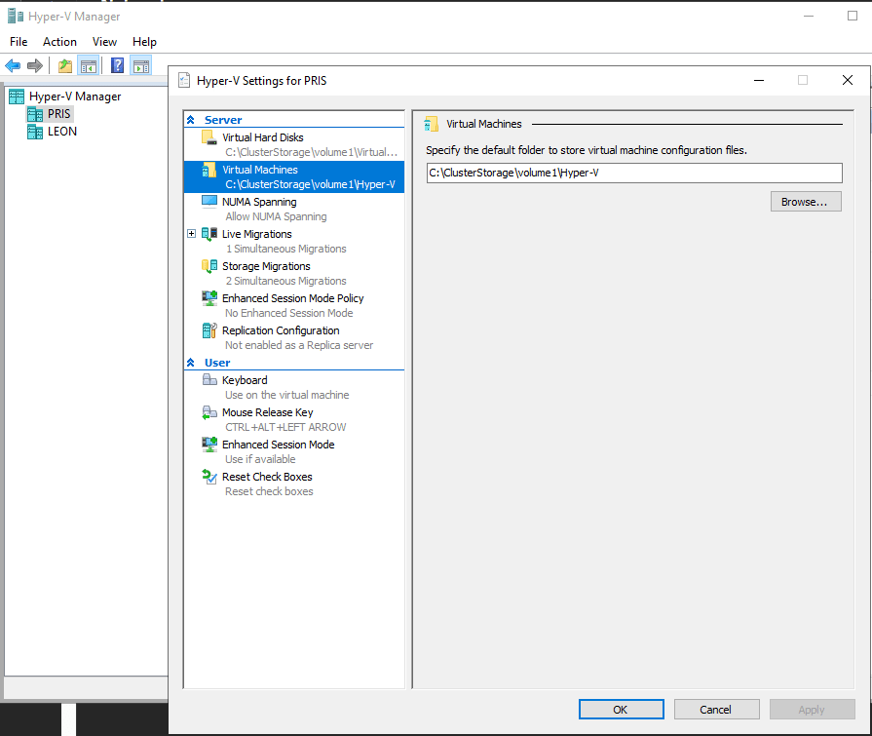Viewport: 872px width, 736px height.
Task: Click the Up One Level folder icon
Action: tap(64, 66)
